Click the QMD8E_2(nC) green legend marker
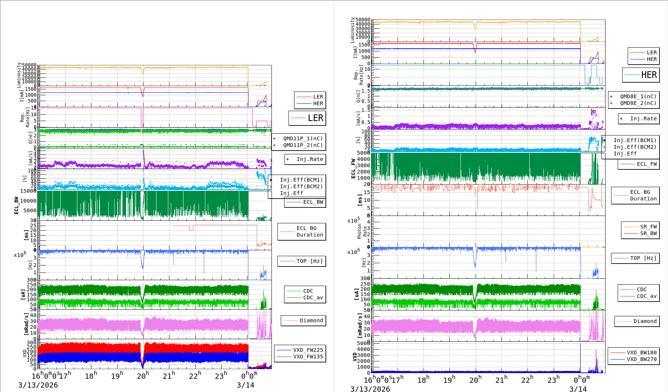 point(611,103)
